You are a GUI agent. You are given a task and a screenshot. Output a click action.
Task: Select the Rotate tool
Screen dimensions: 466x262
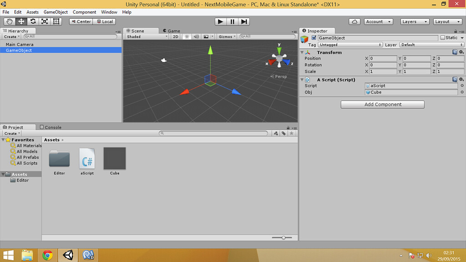[32, 21]
